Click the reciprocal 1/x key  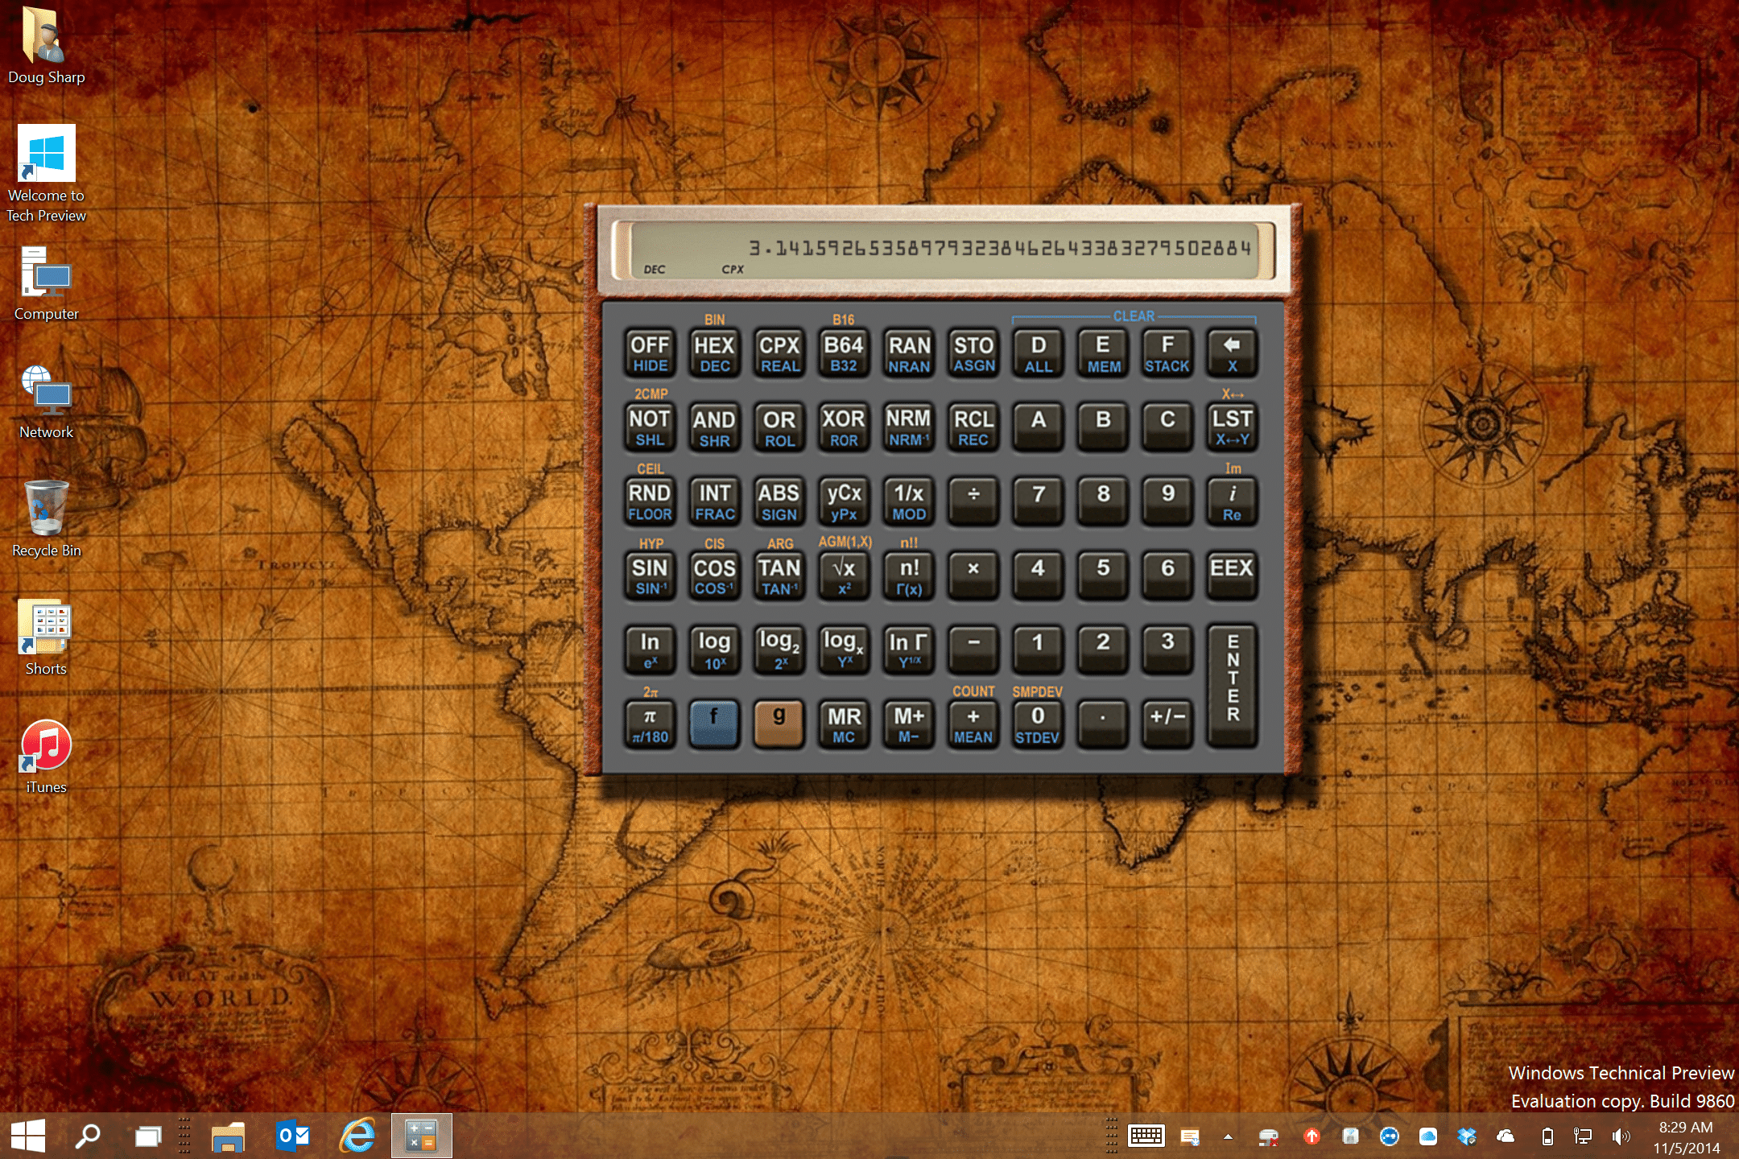tap(909, 502)
